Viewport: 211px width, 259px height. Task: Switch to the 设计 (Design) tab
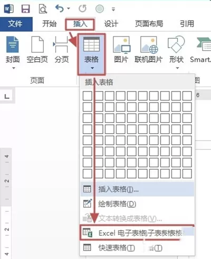111,24
